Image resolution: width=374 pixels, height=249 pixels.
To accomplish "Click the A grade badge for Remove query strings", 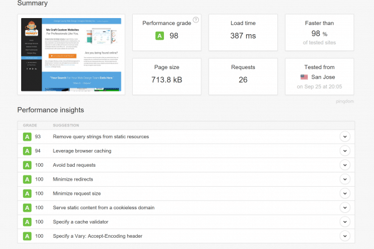I will click(27, 137).
